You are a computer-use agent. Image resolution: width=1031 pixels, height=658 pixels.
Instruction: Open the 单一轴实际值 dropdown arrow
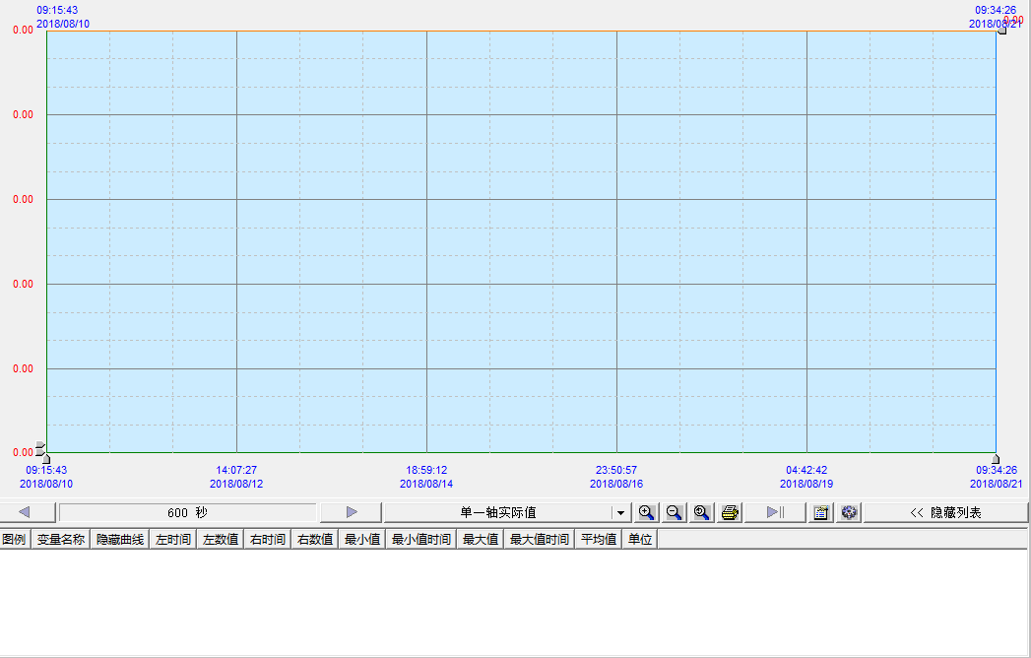[619, 512]
